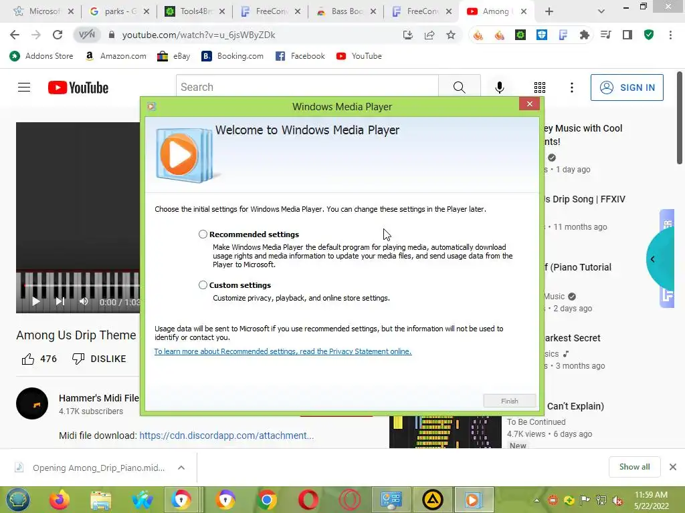The height and width of the screenshot is (513, 685).
Task: Click the taskbar clock showing 11:59 AM
Action: (x=651, y=500)
